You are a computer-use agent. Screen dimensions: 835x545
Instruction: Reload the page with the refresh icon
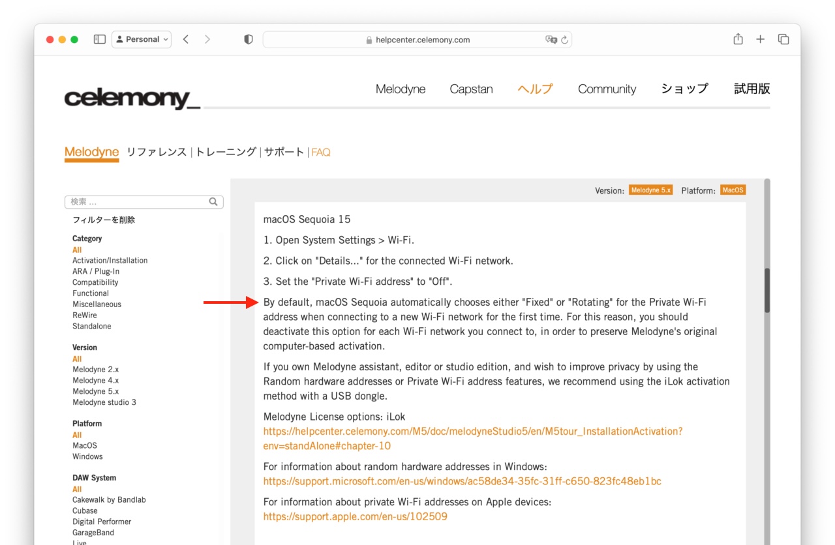pos(565,40)
